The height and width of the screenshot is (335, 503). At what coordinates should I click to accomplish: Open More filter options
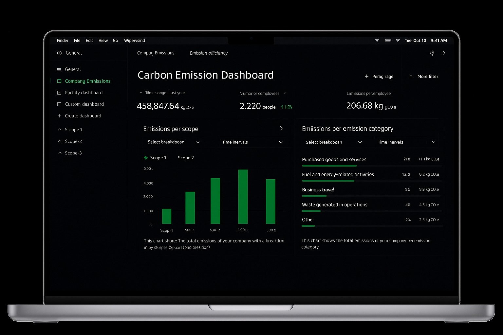coord(424,76)
